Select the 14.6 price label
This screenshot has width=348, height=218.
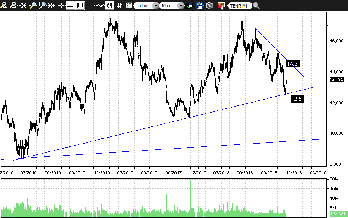(x=292, y=64)
